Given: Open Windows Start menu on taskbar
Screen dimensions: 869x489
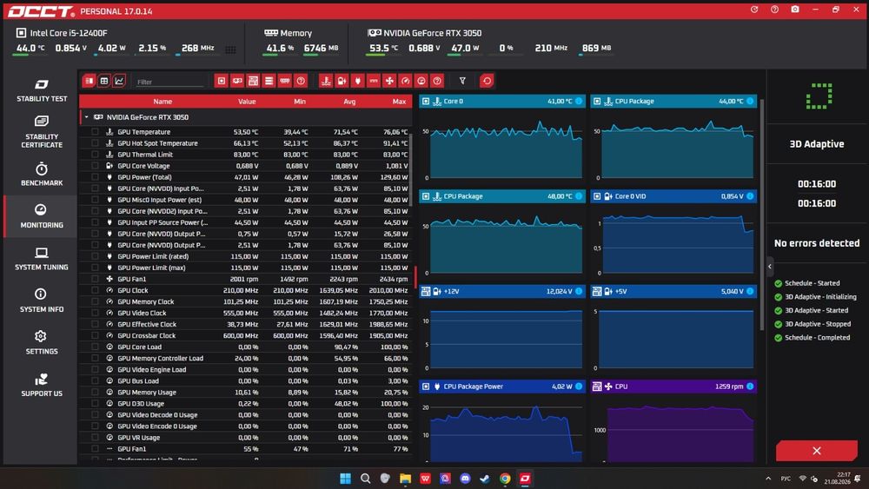Looking at the screenshot, I should click(x=345, y=479).
